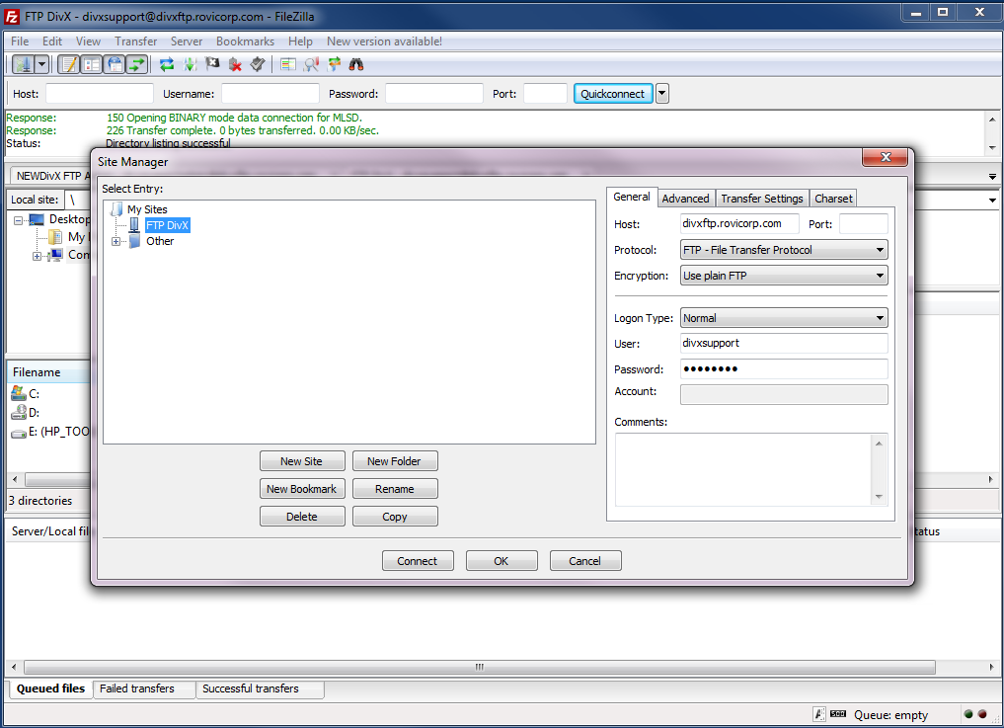This screenshot has height=728, width=1004.
Task: Open the Encryption dropdown
Action: click(784, 276)
